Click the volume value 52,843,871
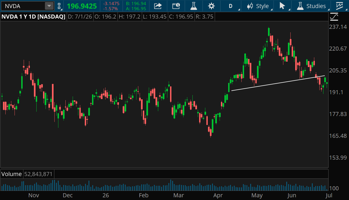 coord(38,174)
